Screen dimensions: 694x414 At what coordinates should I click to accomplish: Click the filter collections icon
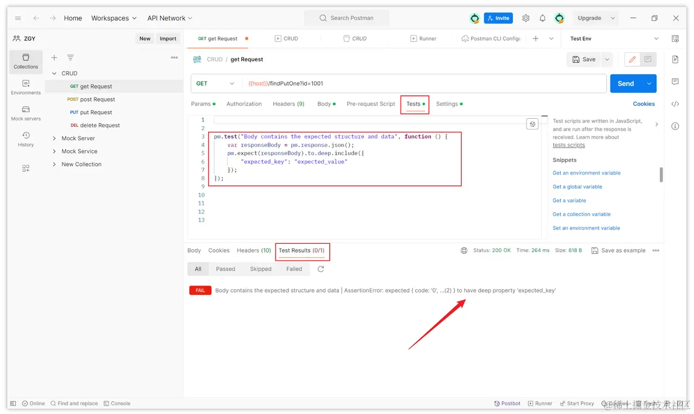coord(70,57)
